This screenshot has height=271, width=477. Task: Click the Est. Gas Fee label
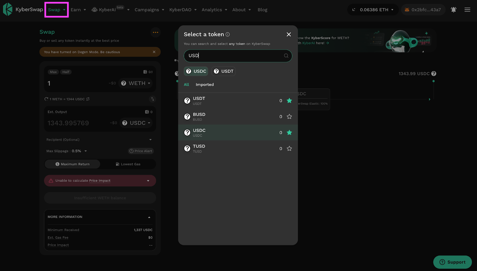pos(58,238)
